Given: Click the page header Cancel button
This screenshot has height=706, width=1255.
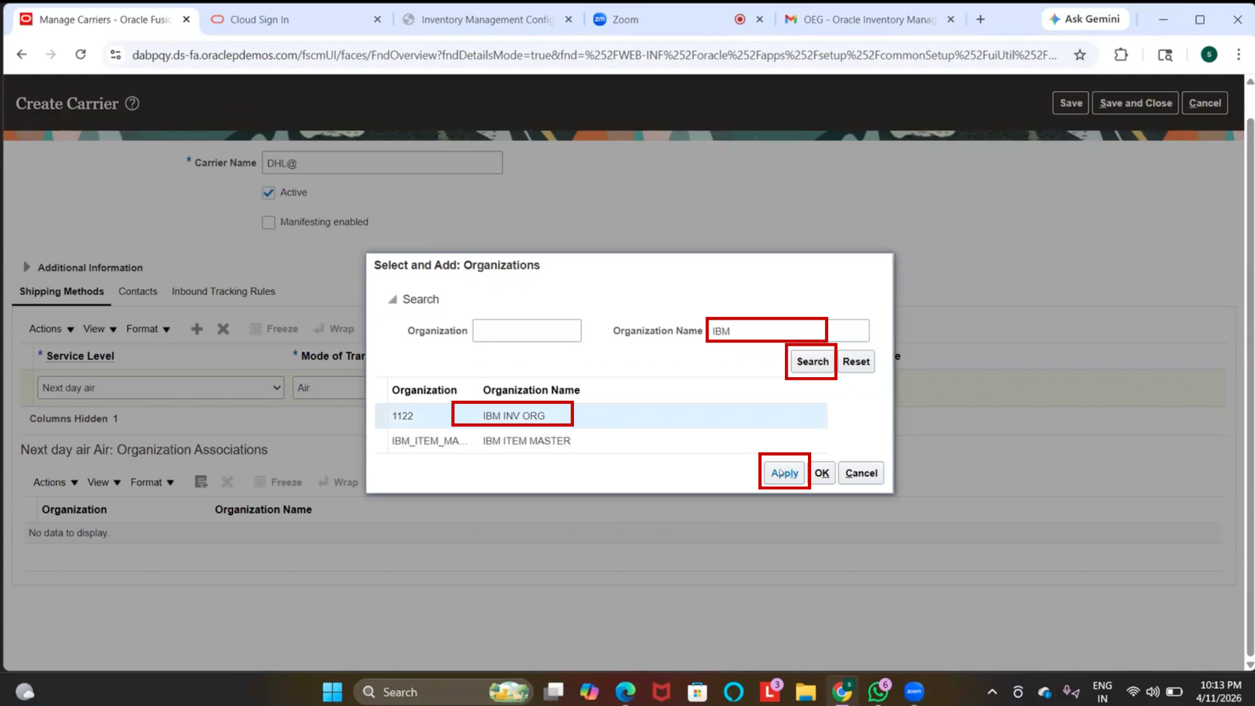Looking at the screenshot, I should click(1205, 103).
